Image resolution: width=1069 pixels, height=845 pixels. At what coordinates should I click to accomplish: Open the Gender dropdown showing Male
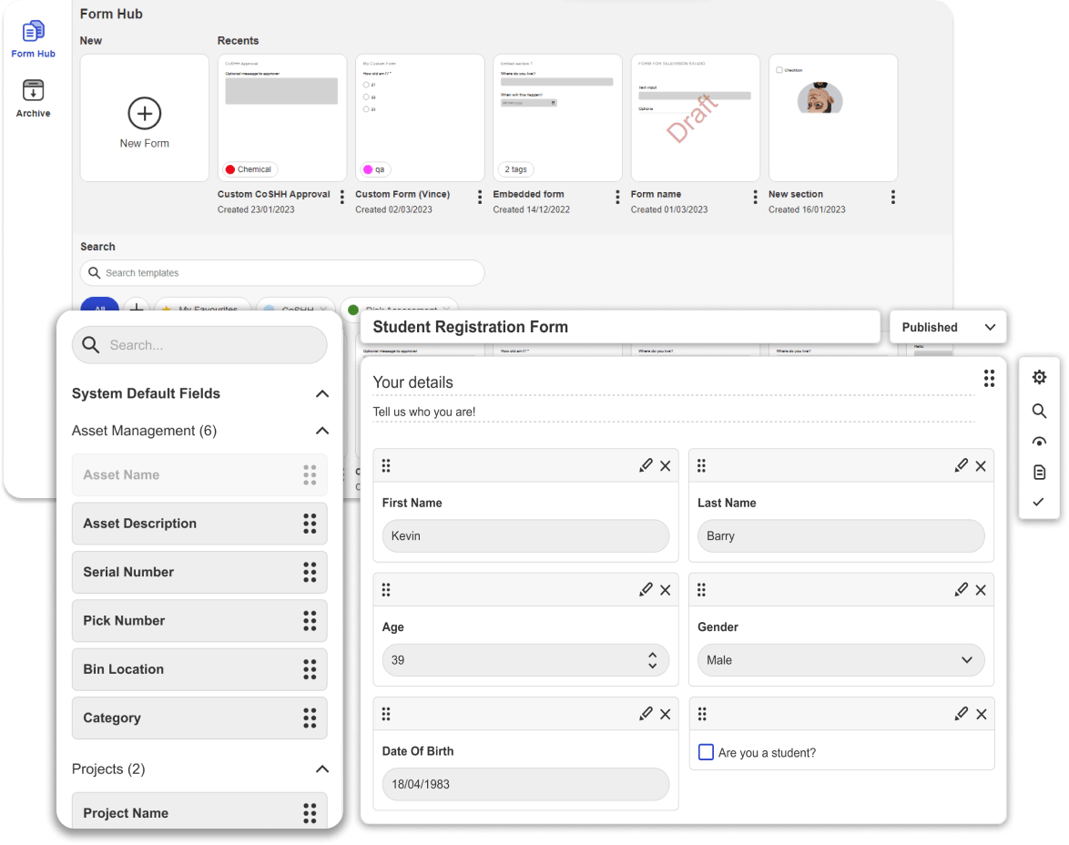pyautogui.click(x=840, y=660)
